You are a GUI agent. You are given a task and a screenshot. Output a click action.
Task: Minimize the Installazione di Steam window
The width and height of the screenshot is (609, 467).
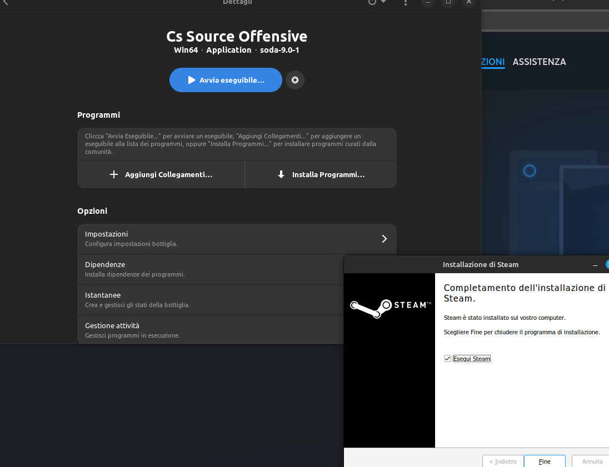coord(595,265)
